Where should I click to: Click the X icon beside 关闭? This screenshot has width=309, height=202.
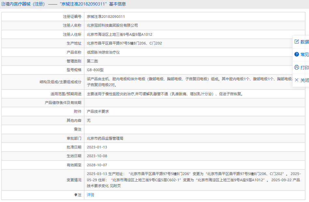(x=297, y=80)
